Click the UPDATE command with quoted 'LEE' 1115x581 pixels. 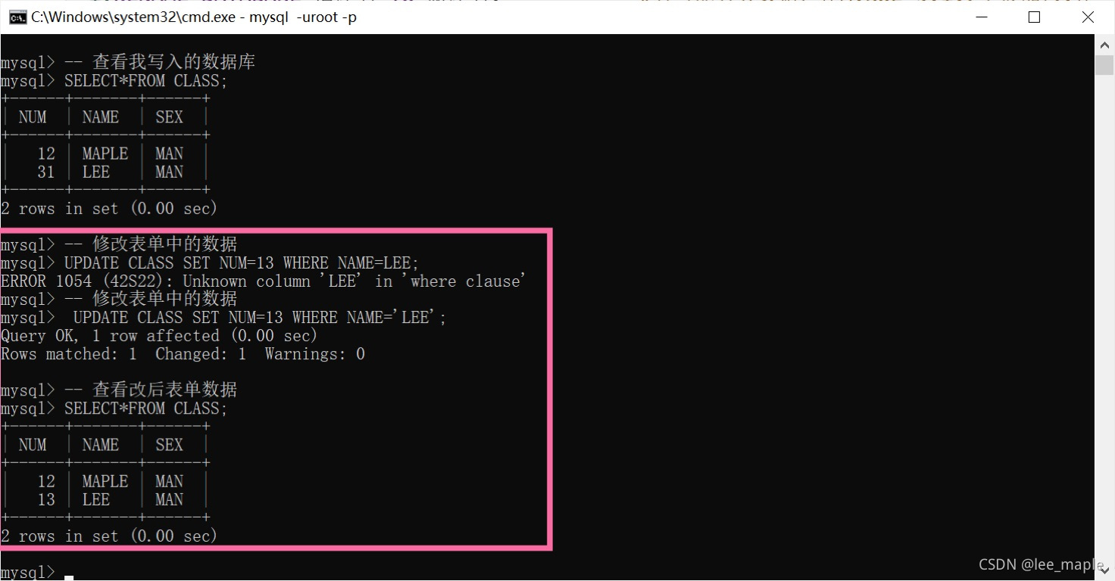click(x=260, y=318)
